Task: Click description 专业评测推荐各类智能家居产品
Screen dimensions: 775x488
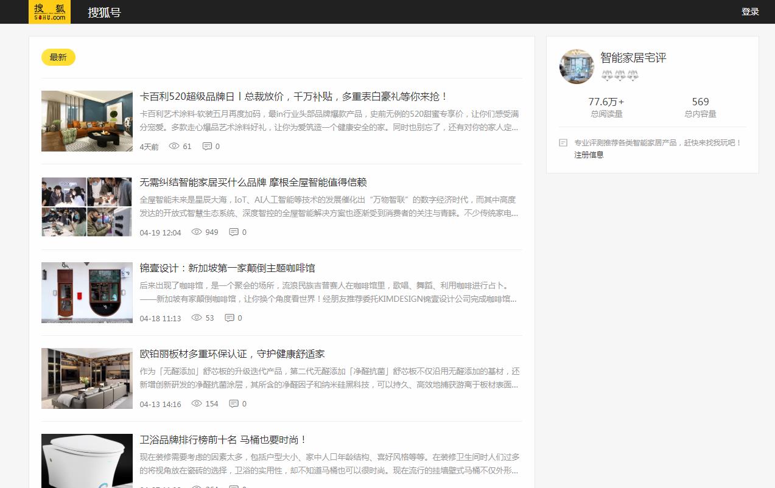Action: pos(658,143)
